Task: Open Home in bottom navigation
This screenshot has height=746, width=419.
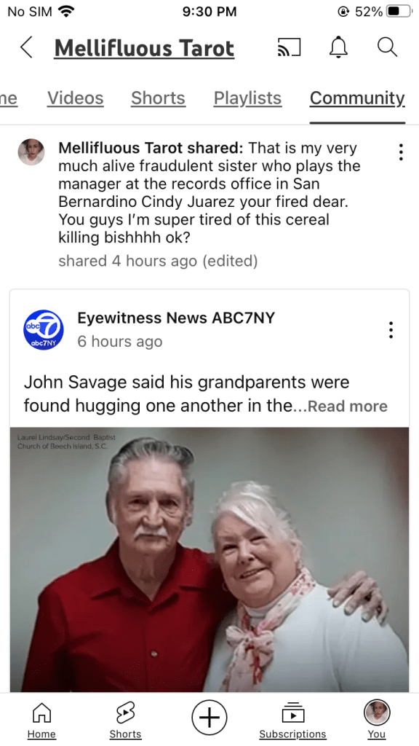Action: click(x=41, y=721)
